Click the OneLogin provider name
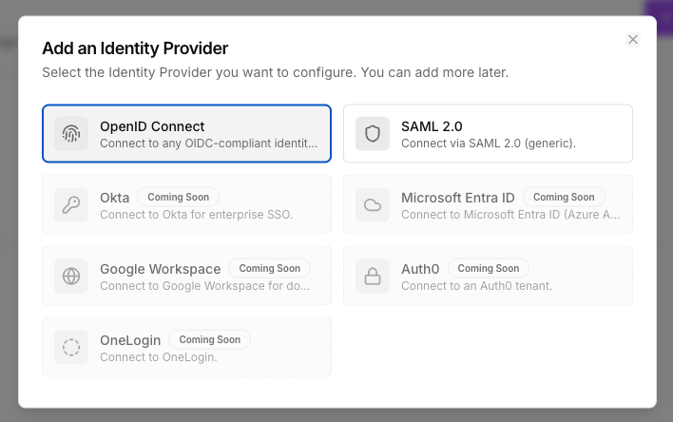The image size is (673, 422). coord(130,340)
